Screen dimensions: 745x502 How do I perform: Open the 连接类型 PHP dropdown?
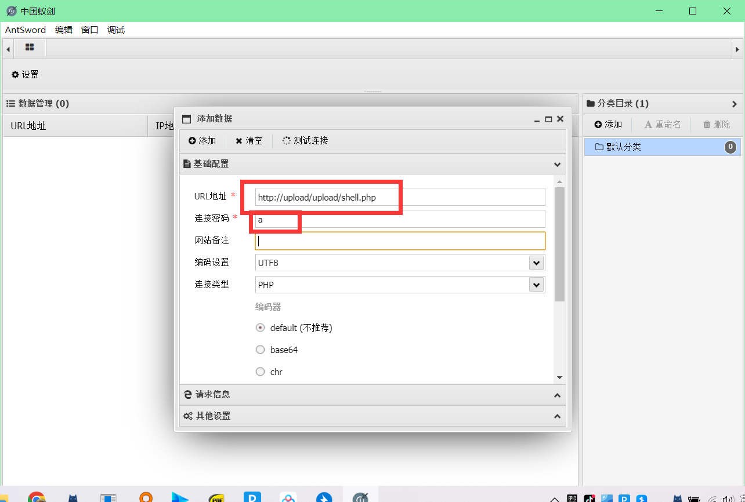click(536, 285)
